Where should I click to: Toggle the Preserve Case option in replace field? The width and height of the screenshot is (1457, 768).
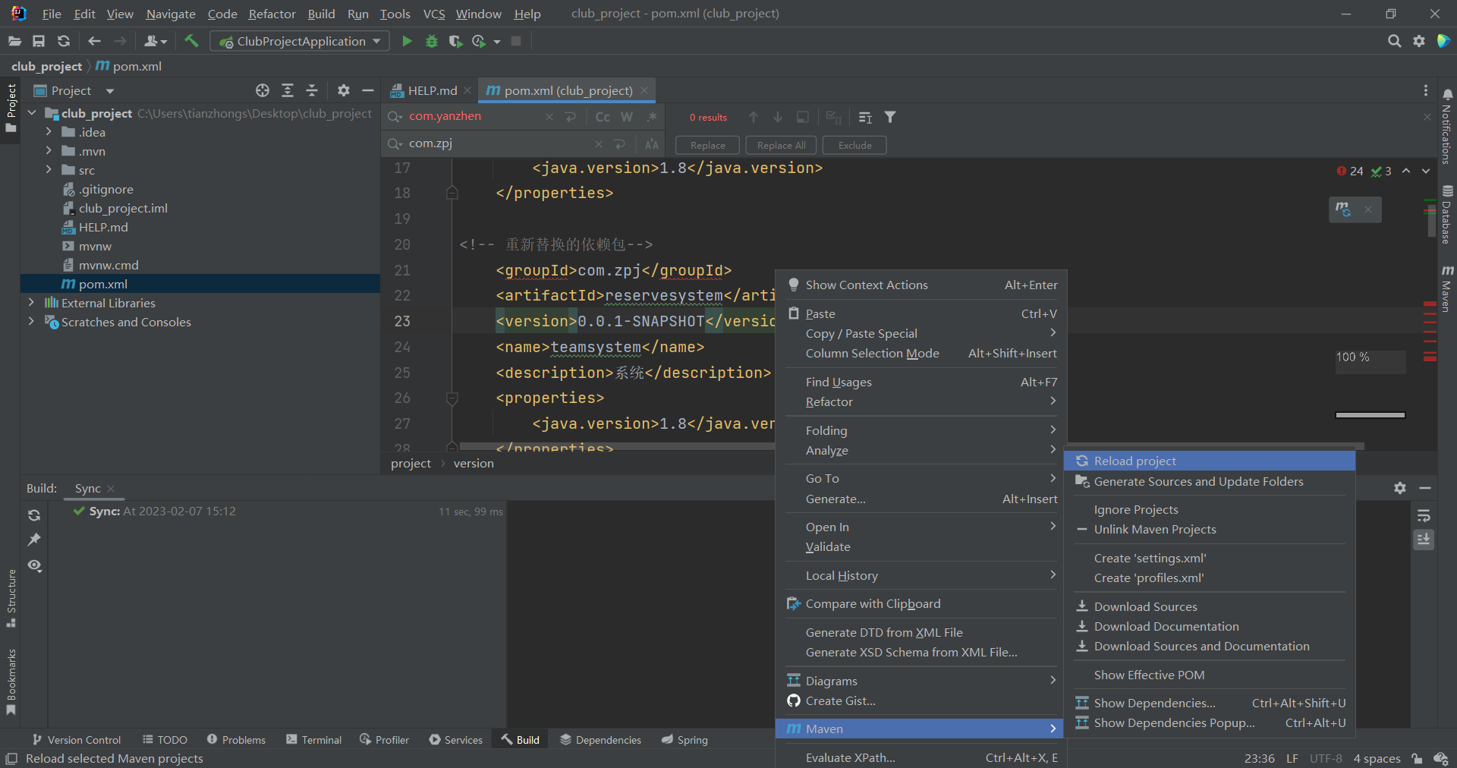651,144
